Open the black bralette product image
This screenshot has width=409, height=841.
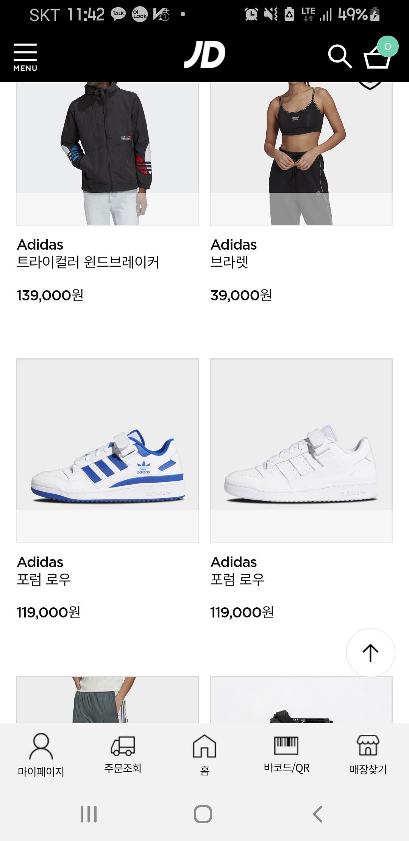point(301,153)
